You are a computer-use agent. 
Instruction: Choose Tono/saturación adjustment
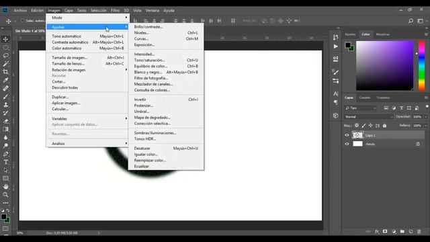click(x=166, y=60)
